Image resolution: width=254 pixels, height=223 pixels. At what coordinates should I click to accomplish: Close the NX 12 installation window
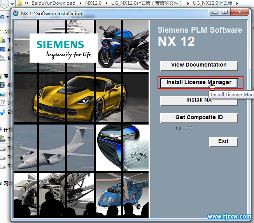click(x=240, y=12)
